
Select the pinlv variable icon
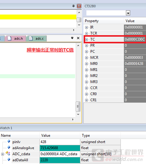[x=9, y=141]
